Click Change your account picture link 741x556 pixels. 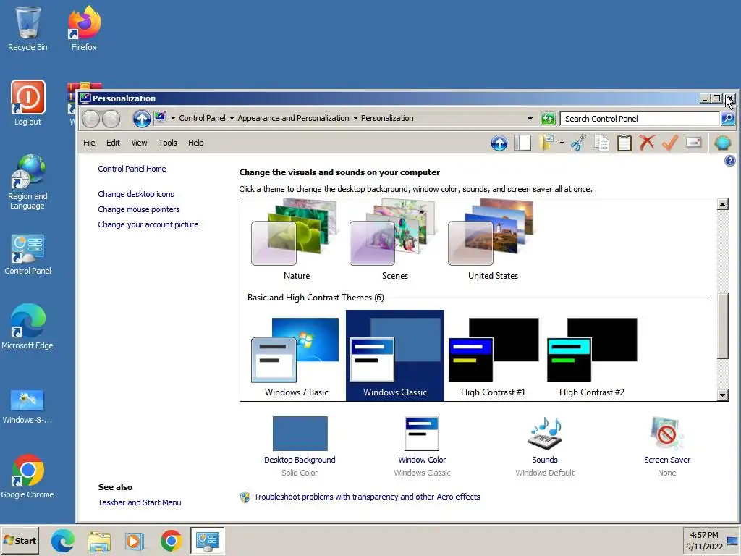pyautogui.click(x=148, y=224)
